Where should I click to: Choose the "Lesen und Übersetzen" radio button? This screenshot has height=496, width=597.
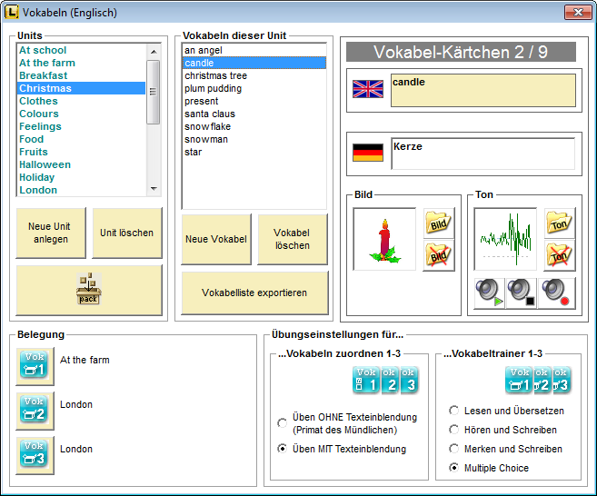pos(454,411)
